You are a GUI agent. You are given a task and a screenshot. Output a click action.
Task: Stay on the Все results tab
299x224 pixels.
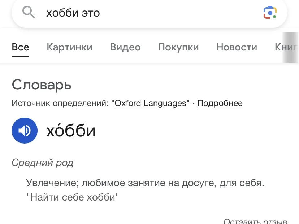click(x=21, y=47)
